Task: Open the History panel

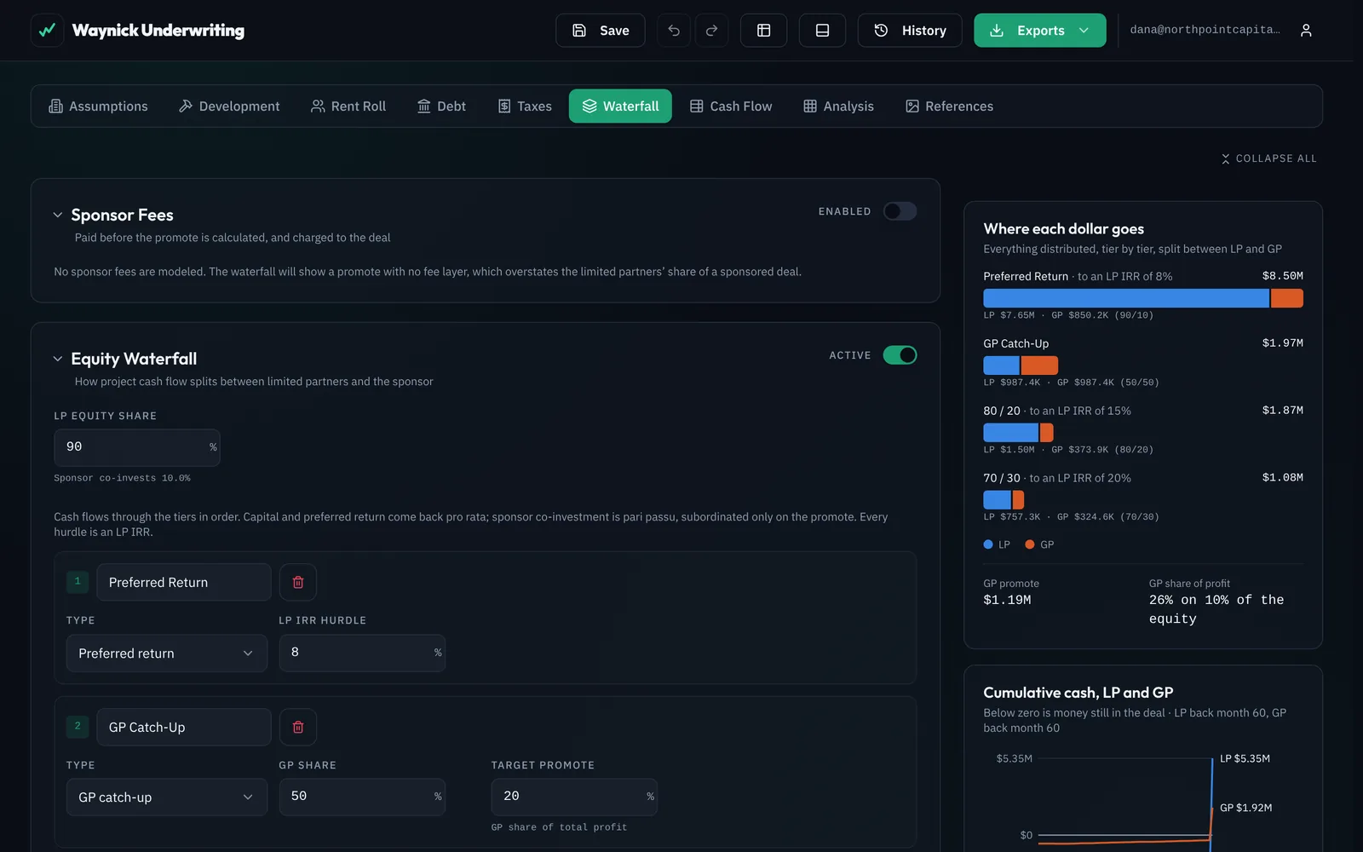Action: click(x=910, y=31)
